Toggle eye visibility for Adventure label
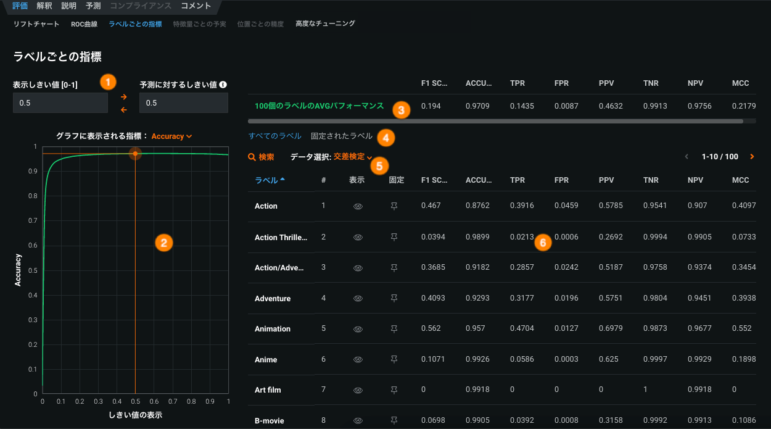The image size is (771, 429). pos(358,299)
